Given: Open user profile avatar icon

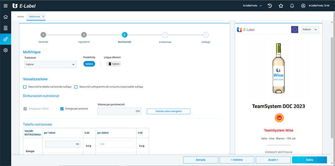Looking at the screenshot, I should pos(303,6).
